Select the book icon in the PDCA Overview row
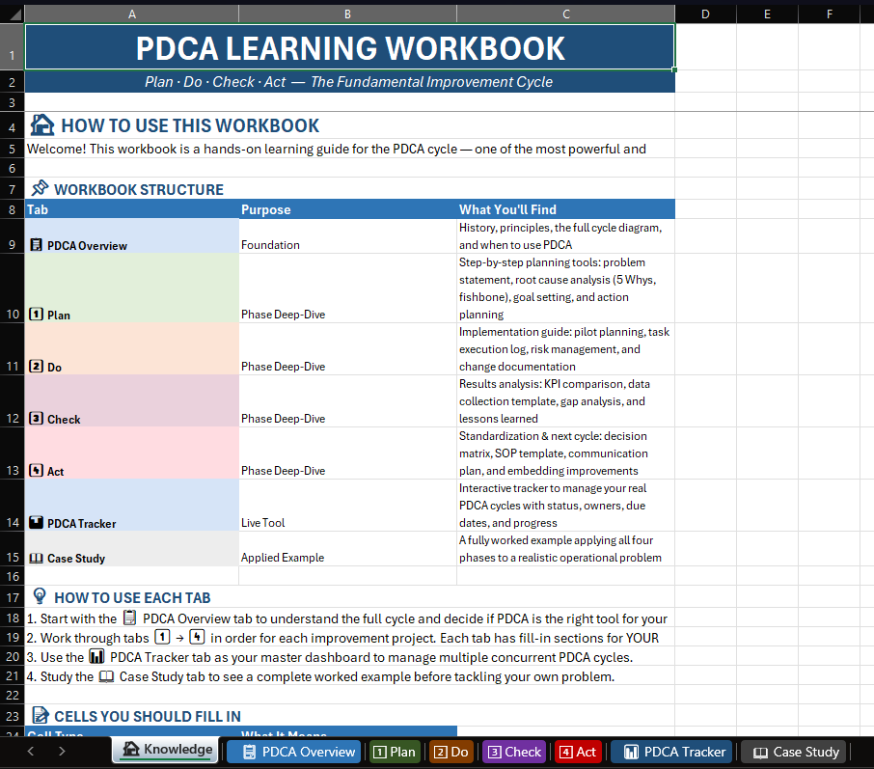874x769 pixels. [x=36, y=245]
